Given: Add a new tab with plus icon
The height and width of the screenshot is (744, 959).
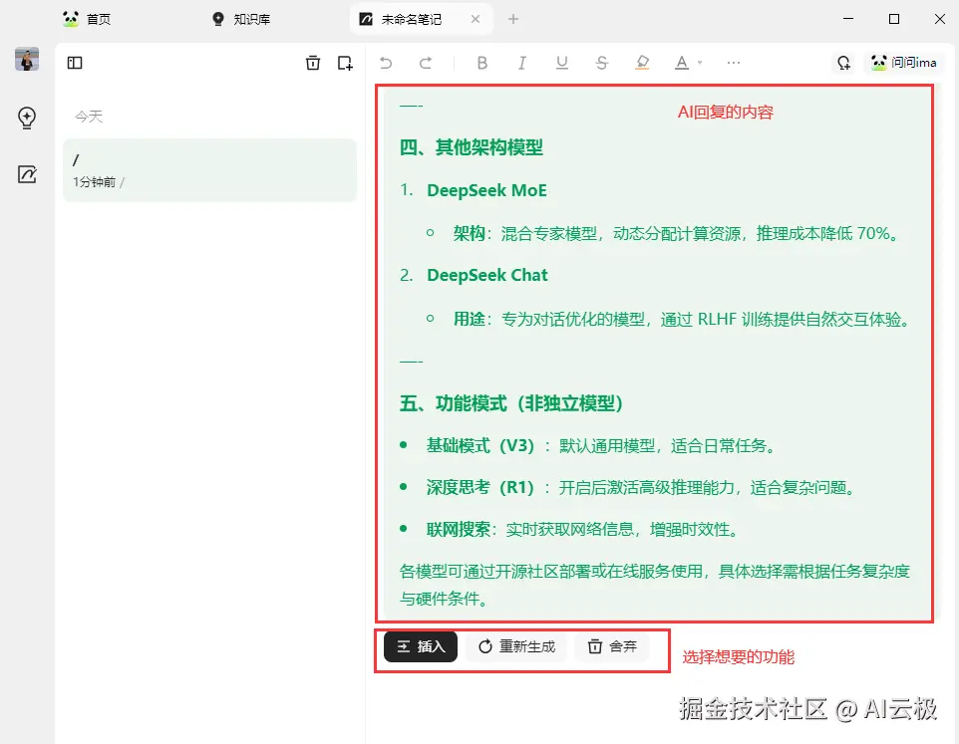Looking at the screenshot, I should (x=513, y=19).
